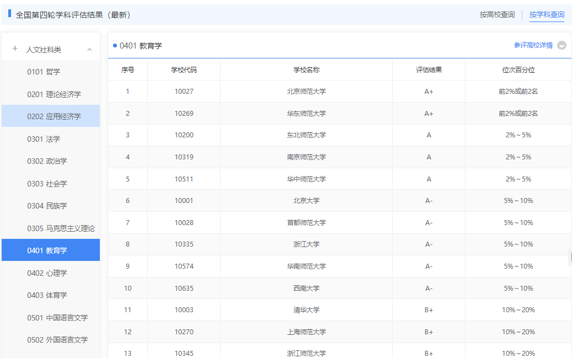This screenshot has width=572, height=358.
Task: Click 东北师范大学 school name
Action: click(307, 135)
